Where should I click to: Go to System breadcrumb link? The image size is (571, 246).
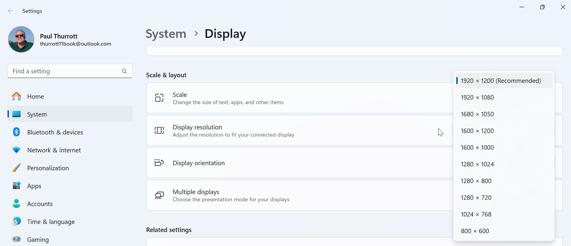[166, 34]
